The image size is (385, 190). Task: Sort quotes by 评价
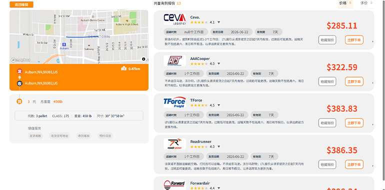[366, 3]
